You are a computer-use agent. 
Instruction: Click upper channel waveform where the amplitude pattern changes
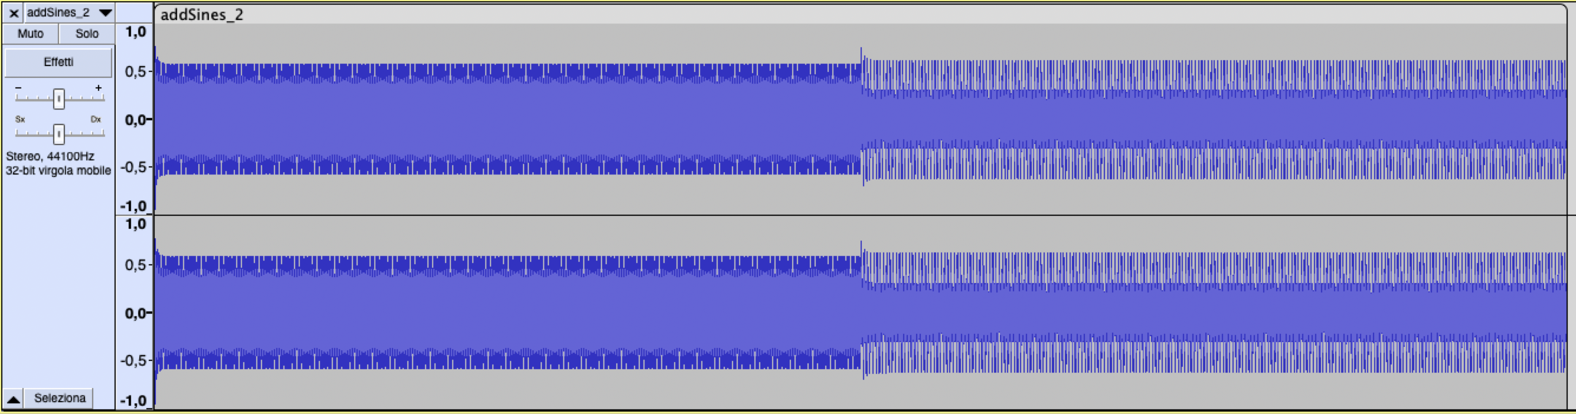(861, 116)
